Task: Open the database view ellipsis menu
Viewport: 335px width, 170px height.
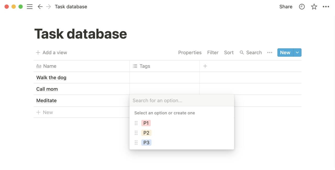Action: coord(270,53)
